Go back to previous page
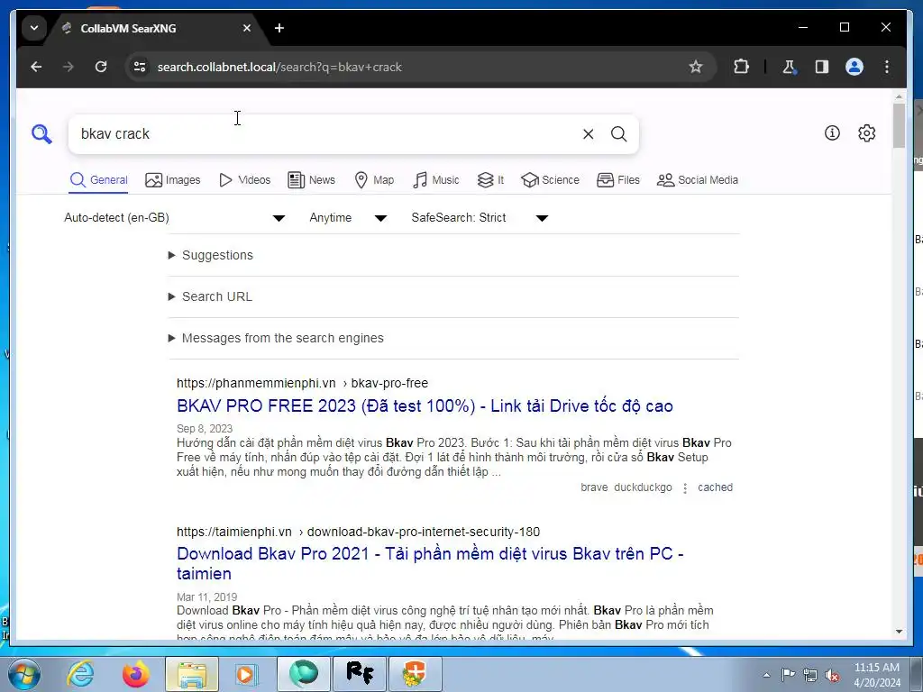 [36, 67]
